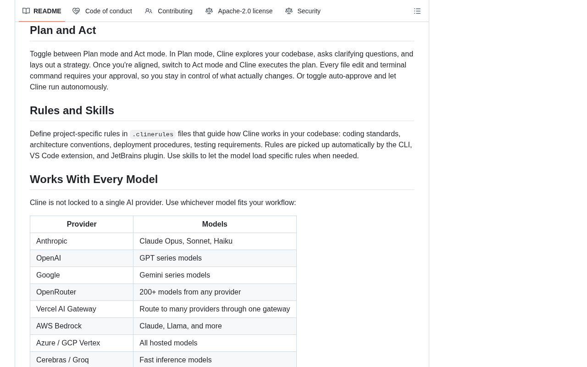Click the Works With Every Model heading
587x367 pixels.
(94, 179)
